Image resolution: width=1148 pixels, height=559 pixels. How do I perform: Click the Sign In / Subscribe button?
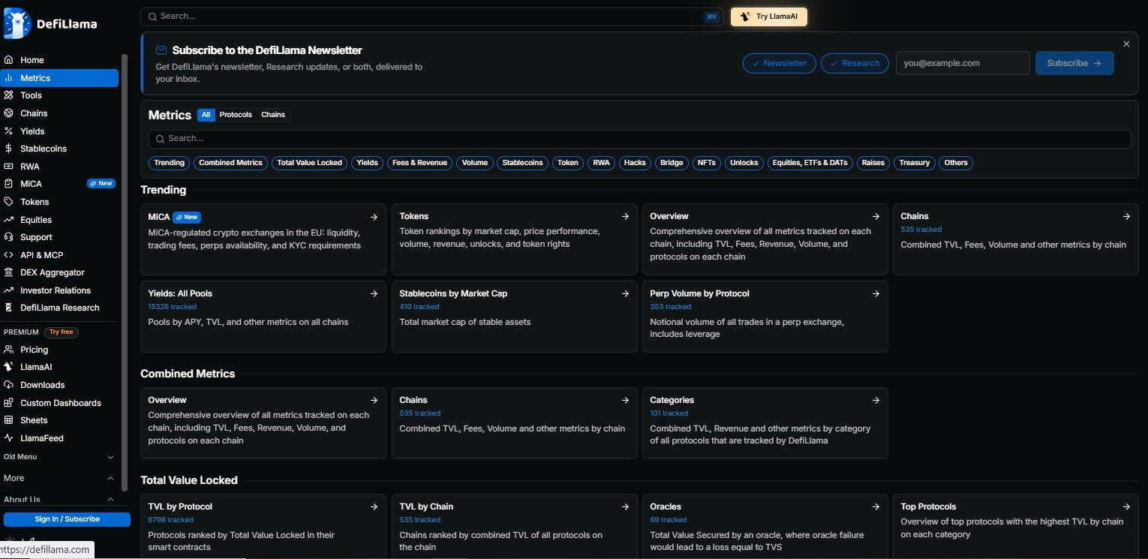pos(67,519)
